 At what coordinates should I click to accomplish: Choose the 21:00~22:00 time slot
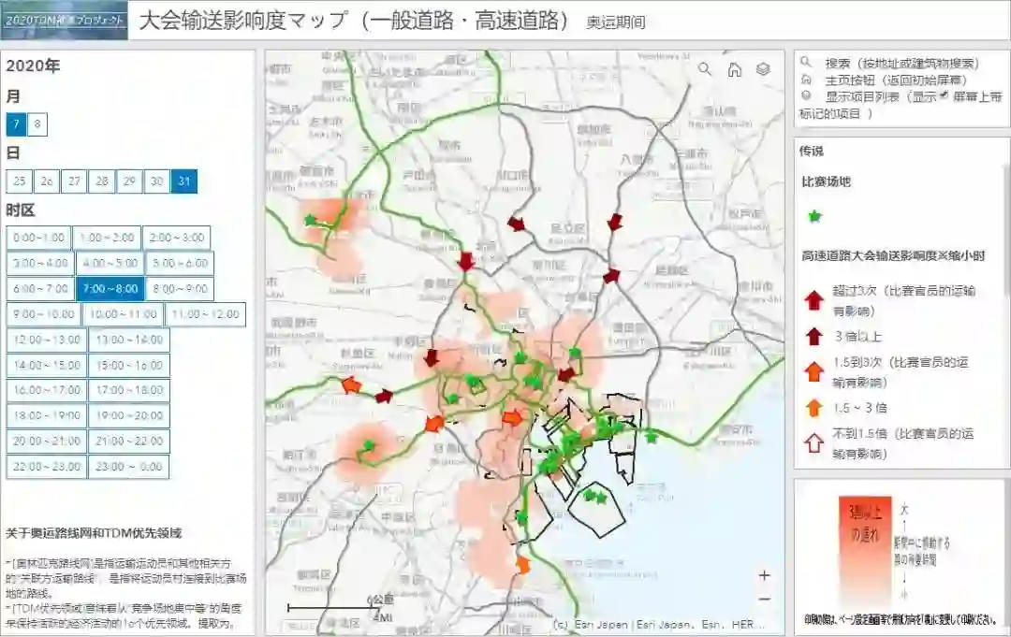coord(129,442)
